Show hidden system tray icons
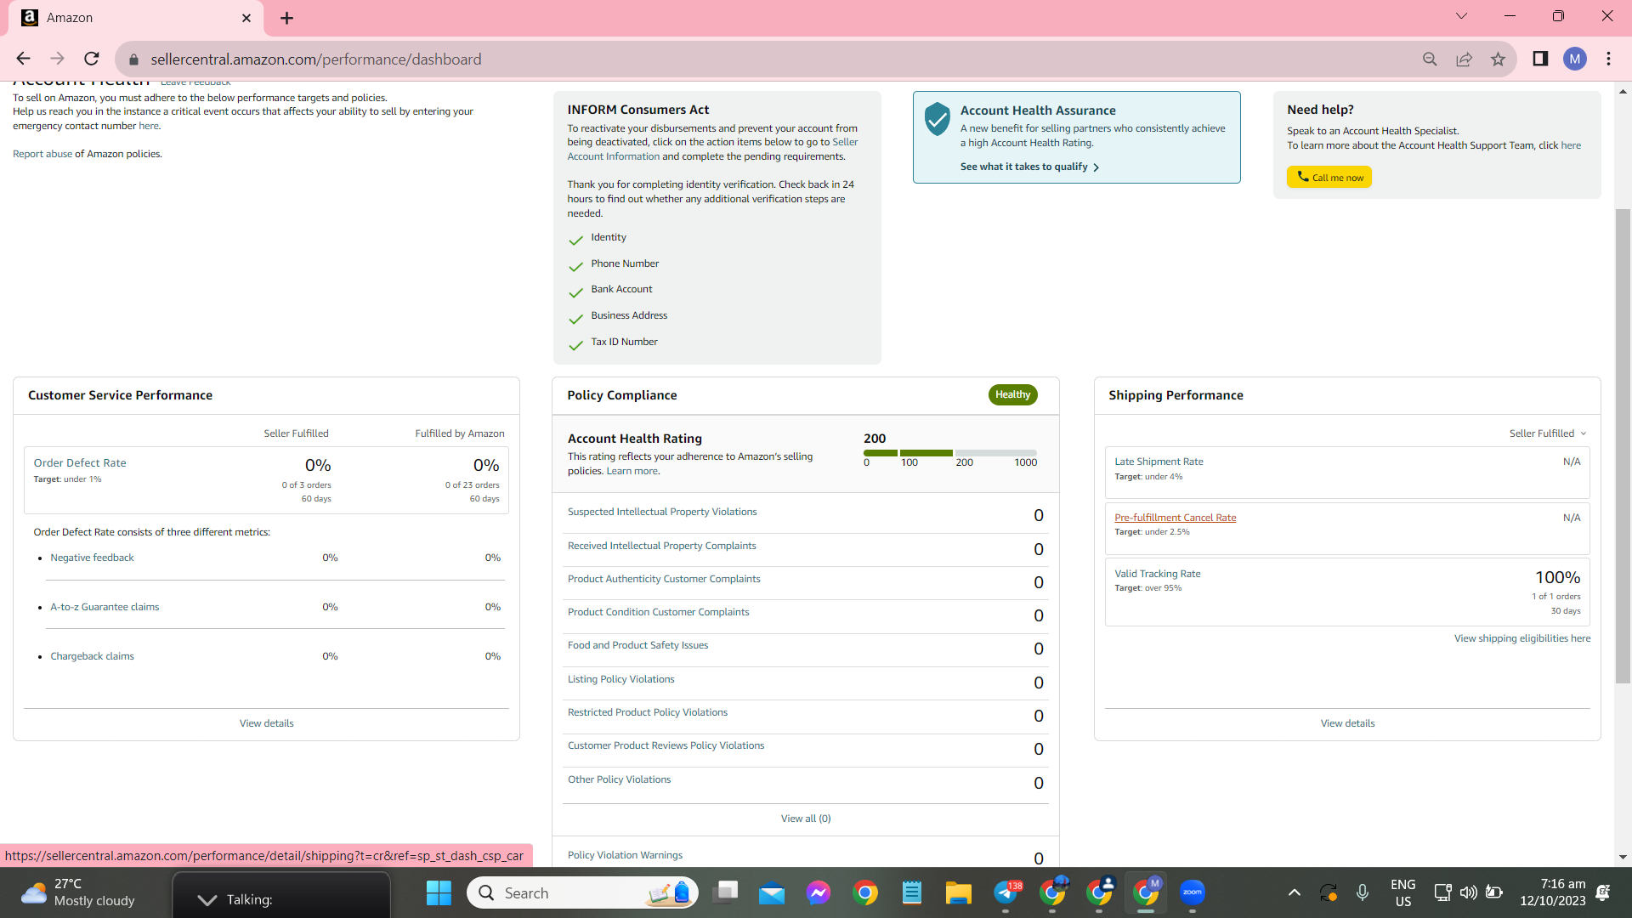Viewport: 1632px width, 918px height. (x=1294, y=892)
